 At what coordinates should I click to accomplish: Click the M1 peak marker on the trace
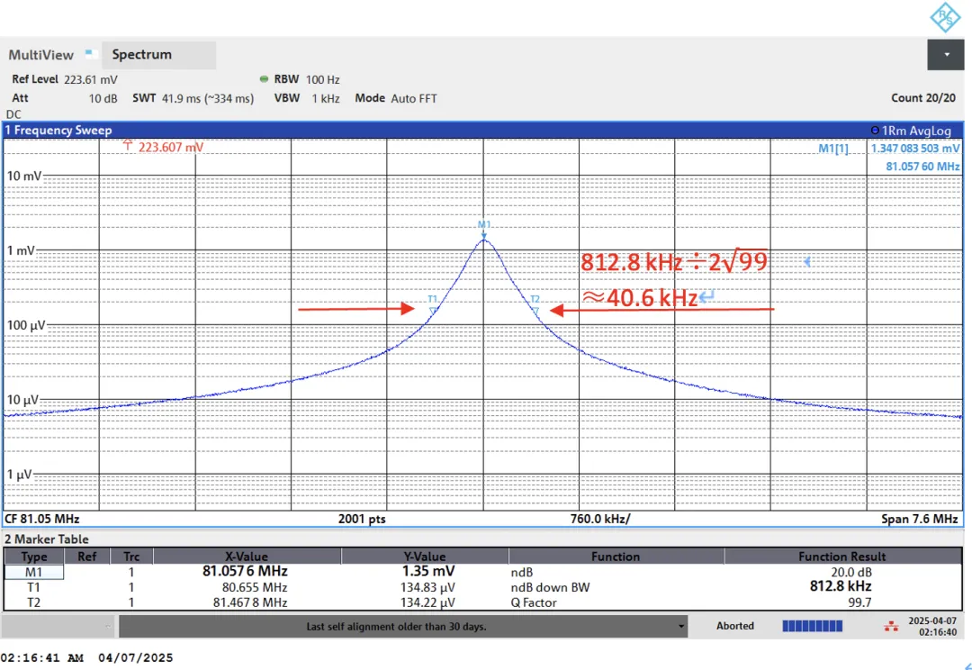(x=483, y=231)
